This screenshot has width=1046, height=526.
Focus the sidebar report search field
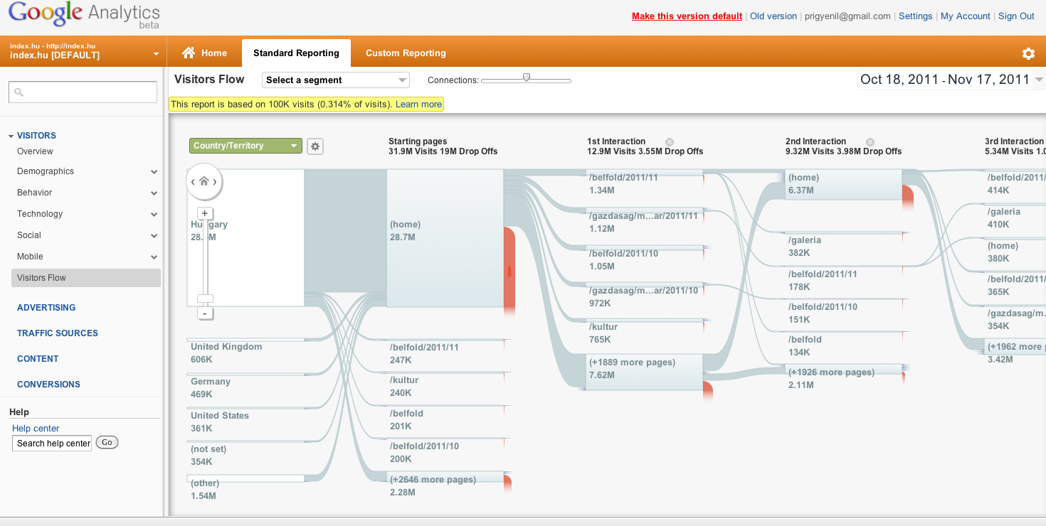point(83,92)
